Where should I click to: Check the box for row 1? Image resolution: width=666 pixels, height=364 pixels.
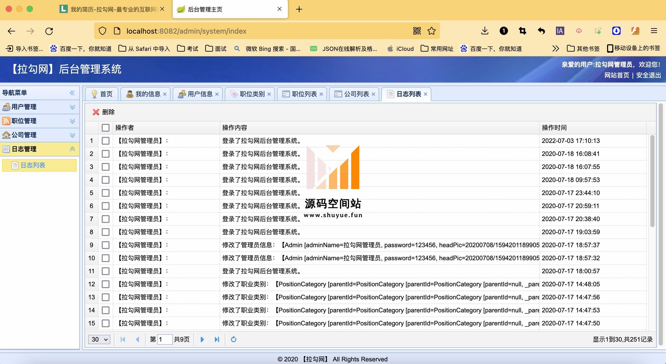click(x=106, y=141)
